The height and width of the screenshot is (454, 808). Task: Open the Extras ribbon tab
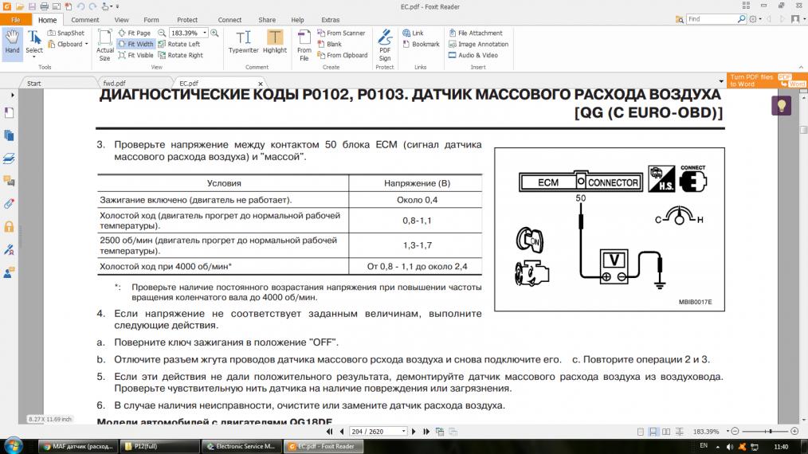point(331,20)
